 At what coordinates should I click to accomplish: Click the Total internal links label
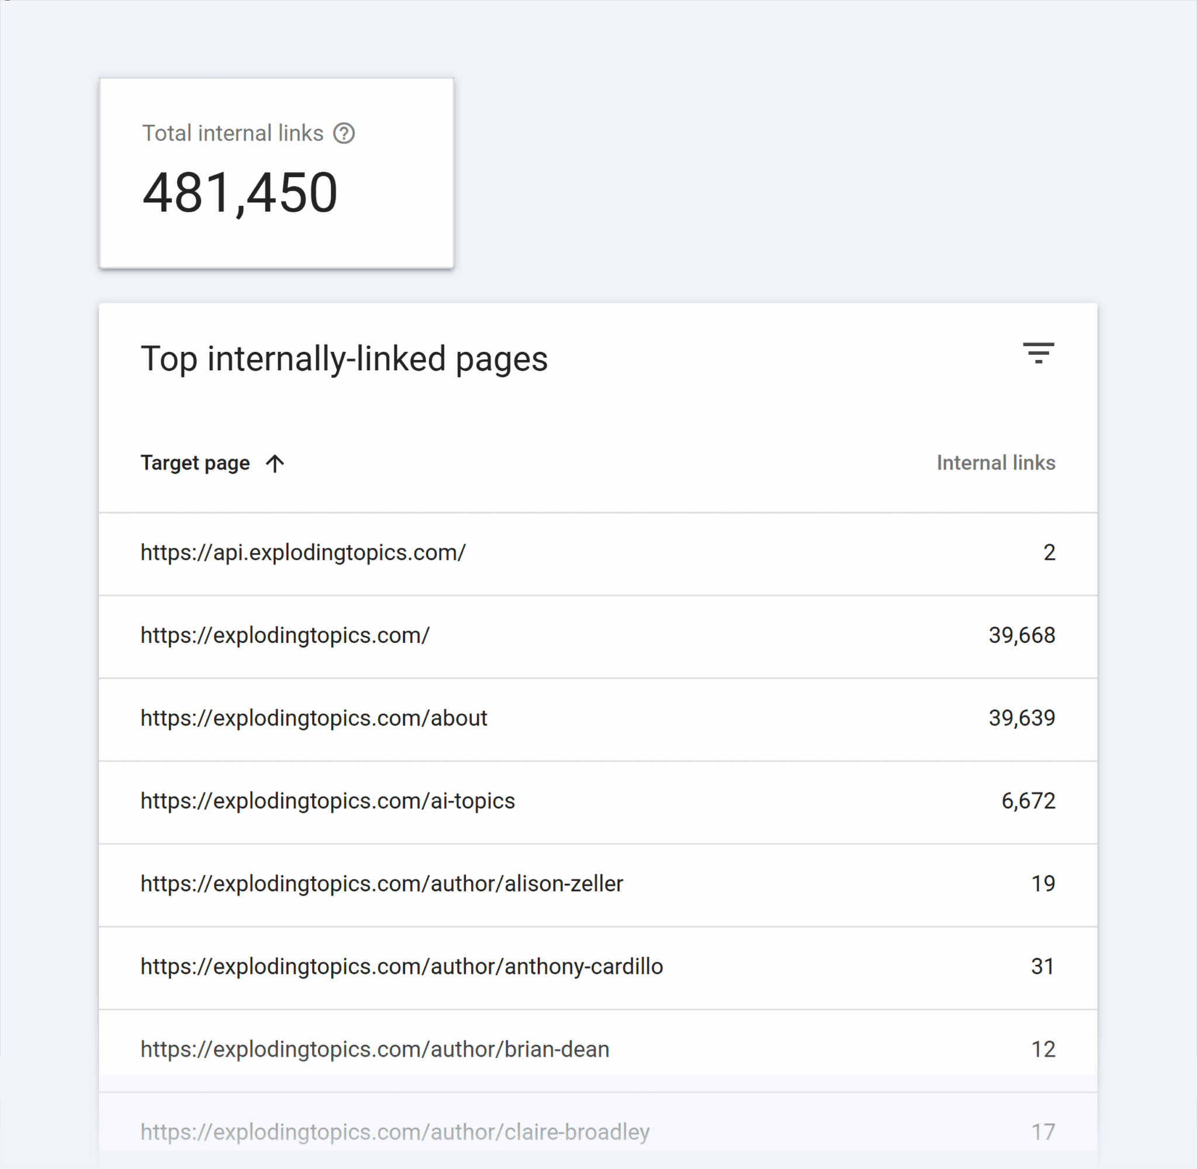[233, 133]
